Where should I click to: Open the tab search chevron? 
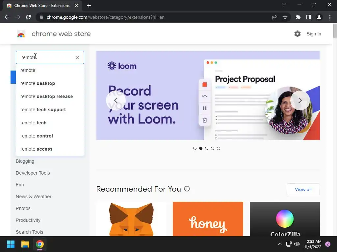[284, 5]
